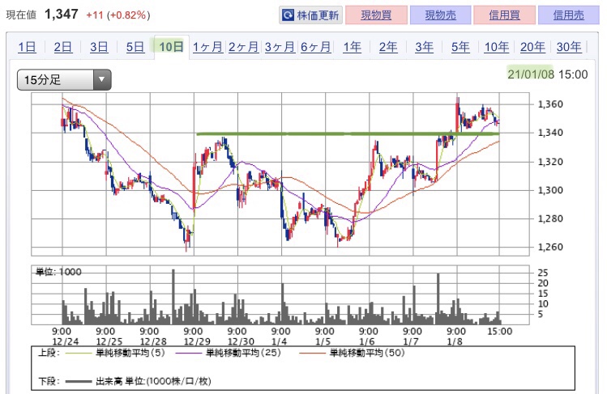607x394 pixels.
Task: Click the +11 (+0.82%) change value
Action: tap(118, 15)
